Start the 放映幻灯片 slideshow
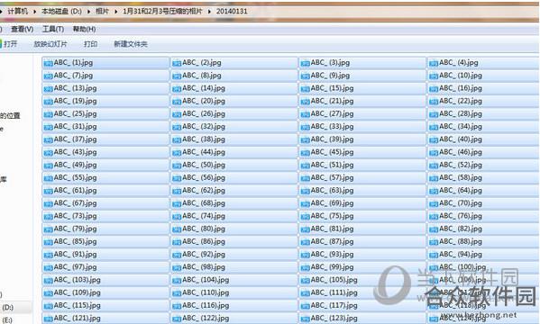This screenshot has height=324, width=540. [50, 44]
